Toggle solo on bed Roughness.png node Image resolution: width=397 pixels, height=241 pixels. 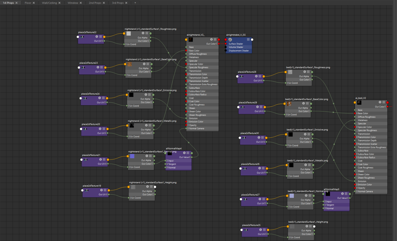(305, 72)
